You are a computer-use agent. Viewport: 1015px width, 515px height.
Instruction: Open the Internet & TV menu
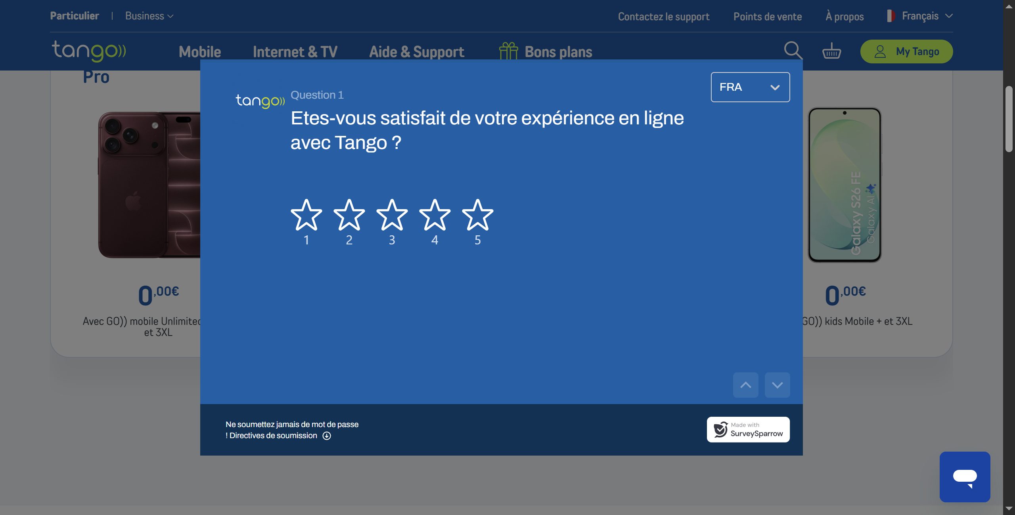point(295,52)
